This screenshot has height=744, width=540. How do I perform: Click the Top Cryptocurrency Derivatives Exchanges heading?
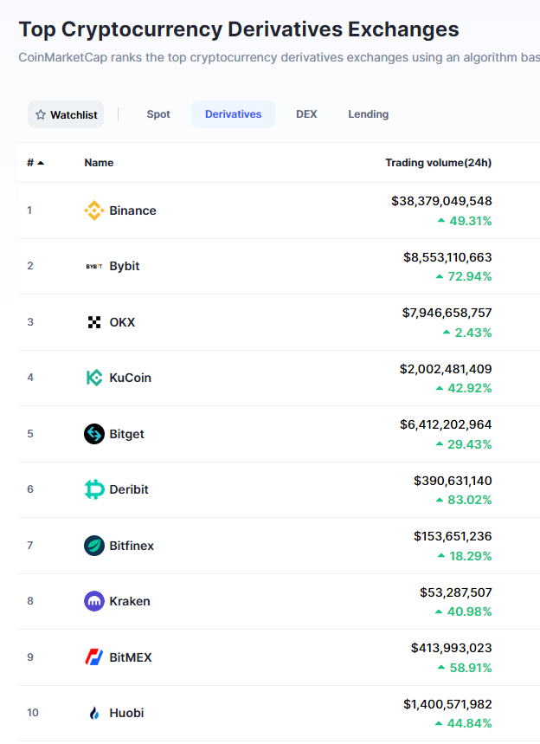[239, 29]
